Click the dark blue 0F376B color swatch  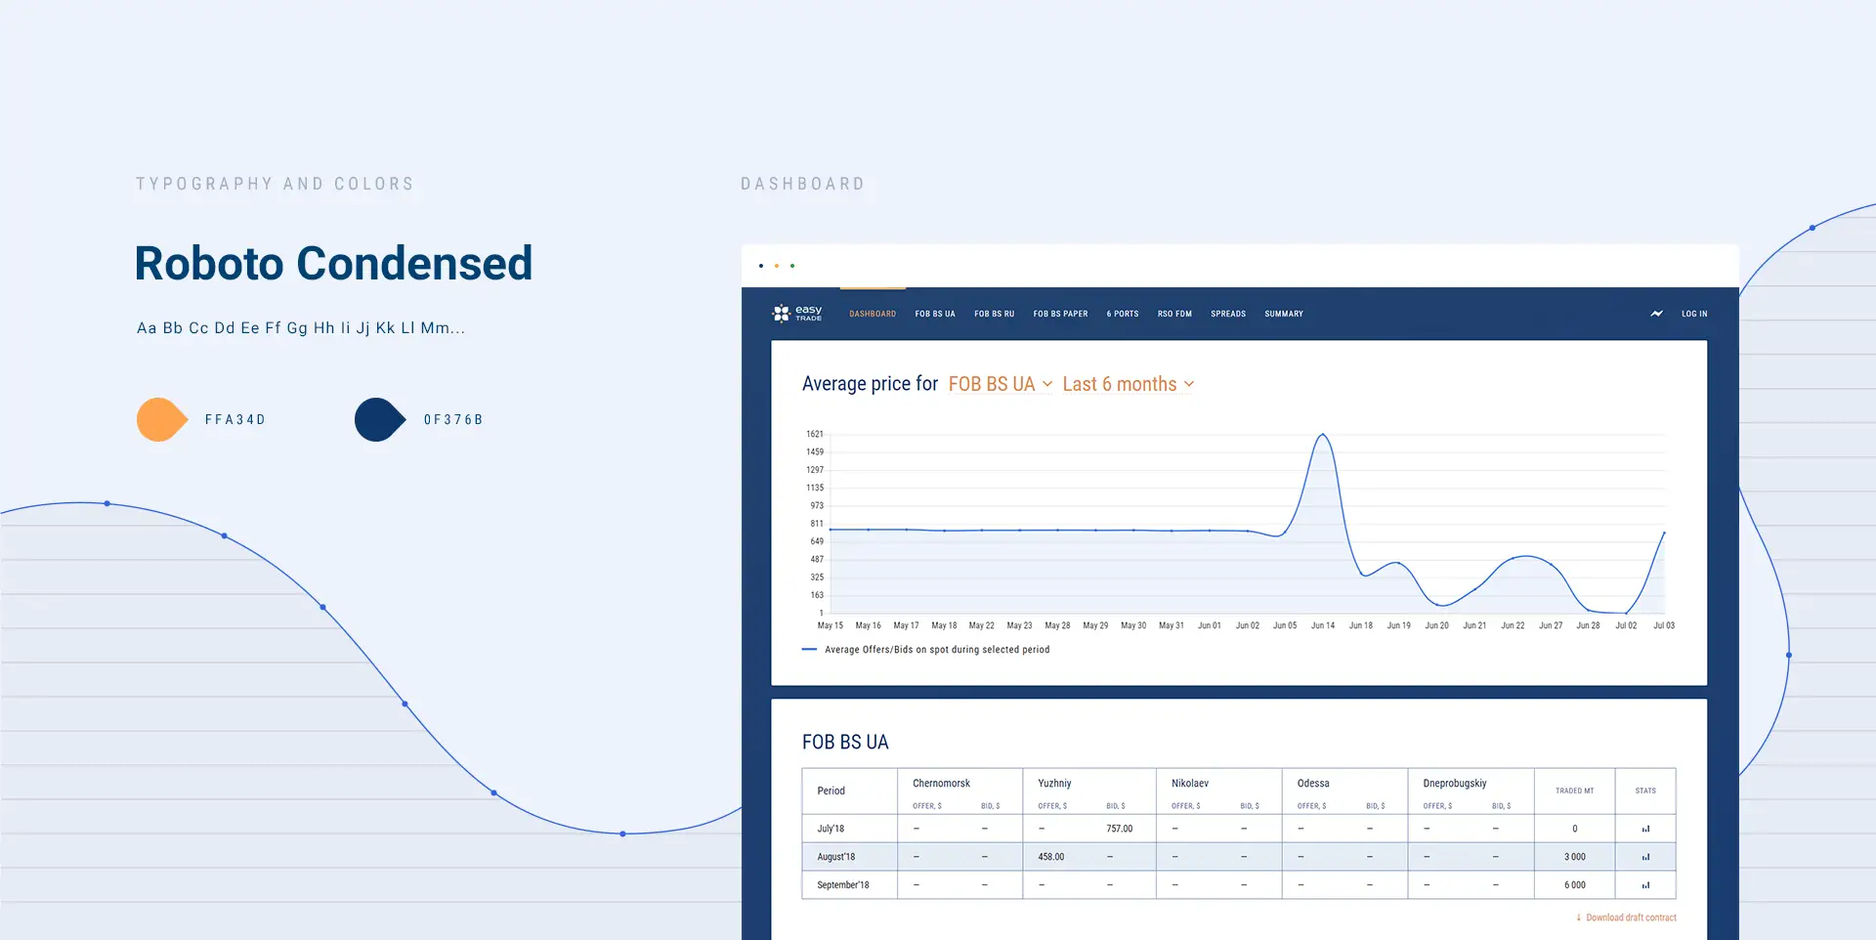[379, 420]
